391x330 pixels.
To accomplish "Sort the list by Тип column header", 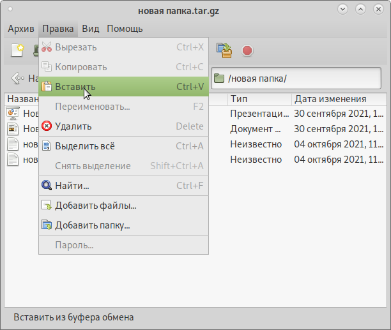I will coord(259,99).
